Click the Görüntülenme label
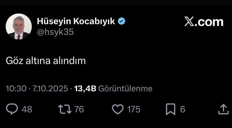This screenshot has height=128, width=232. 125,88
